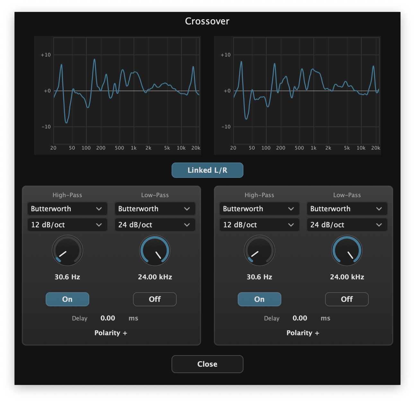Open left Low-Pass 24 dB/oct slope dropdown
Viewport: 415px width, 402px height.
[155, 225]
